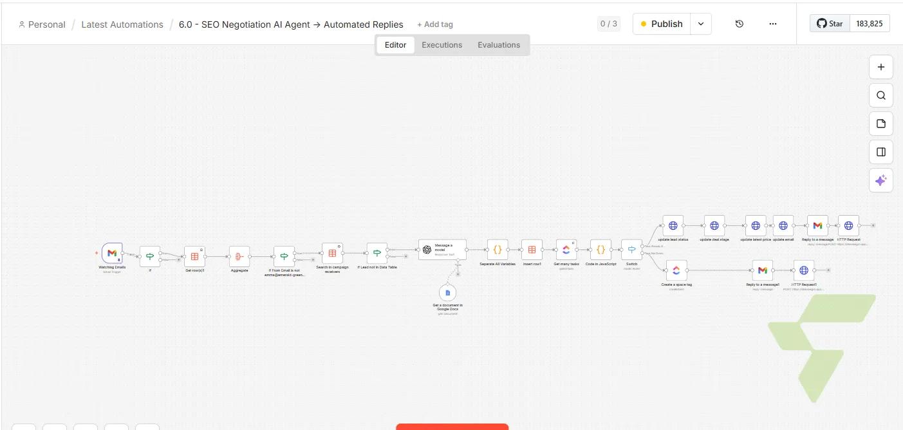Toggle the side panel layout button
This screenshot has width=903, height=430.
click(881, 152)
